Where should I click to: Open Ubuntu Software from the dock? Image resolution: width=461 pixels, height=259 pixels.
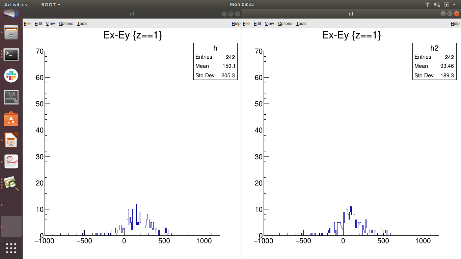coord(11,119)
